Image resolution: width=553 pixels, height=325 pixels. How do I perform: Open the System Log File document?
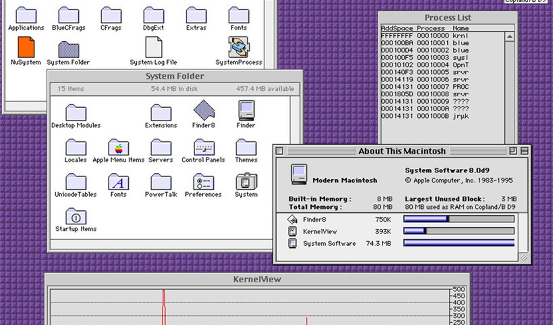coord(154,47)
